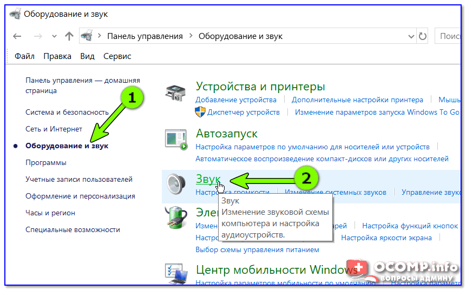Viewport: 466px width, 290px height.
Task: Open Сеть и Интернет category
Action: click(x=54, y=129)
